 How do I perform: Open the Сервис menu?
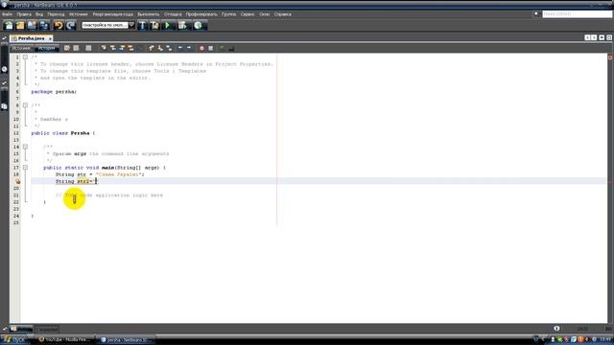click(x=248, y=14)
